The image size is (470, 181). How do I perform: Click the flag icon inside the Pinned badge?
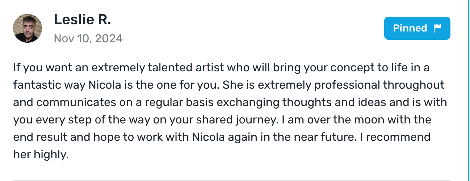pos(437,28)
